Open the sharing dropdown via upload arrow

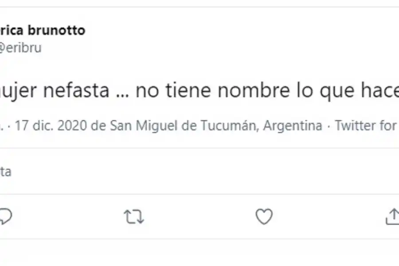[395, 216]
